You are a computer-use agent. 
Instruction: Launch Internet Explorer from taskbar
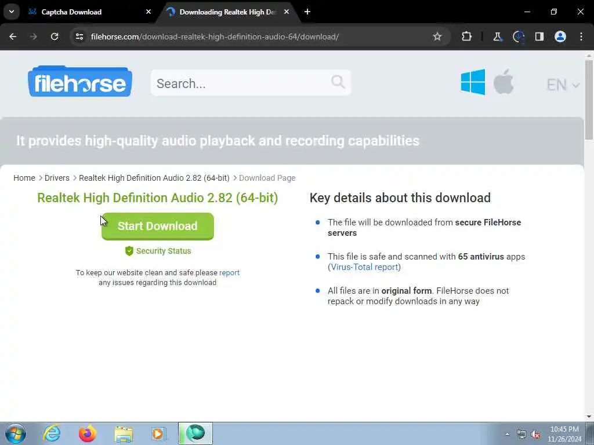[x=52, y=433]
